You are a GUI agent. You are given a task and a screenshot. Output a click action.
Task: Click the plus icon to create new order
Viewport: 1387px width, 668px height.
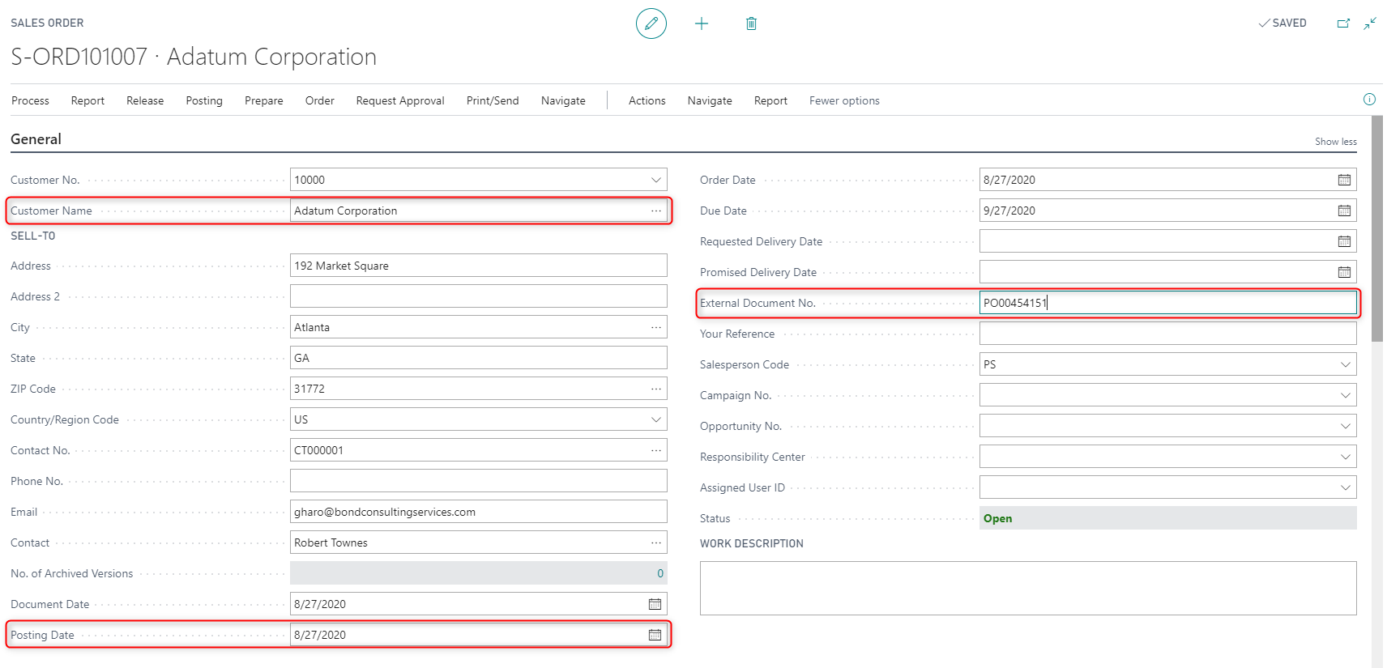[x=702, y=23]
